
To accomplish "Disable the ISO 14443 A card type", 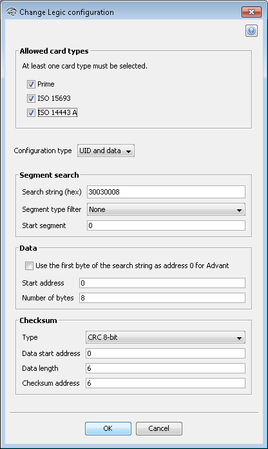I will pos(31,113).
